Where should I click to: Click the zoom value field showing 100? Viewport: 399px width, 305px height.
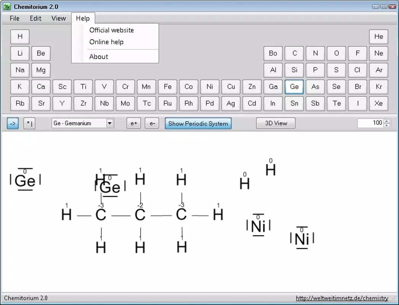[x=370, y=123]
